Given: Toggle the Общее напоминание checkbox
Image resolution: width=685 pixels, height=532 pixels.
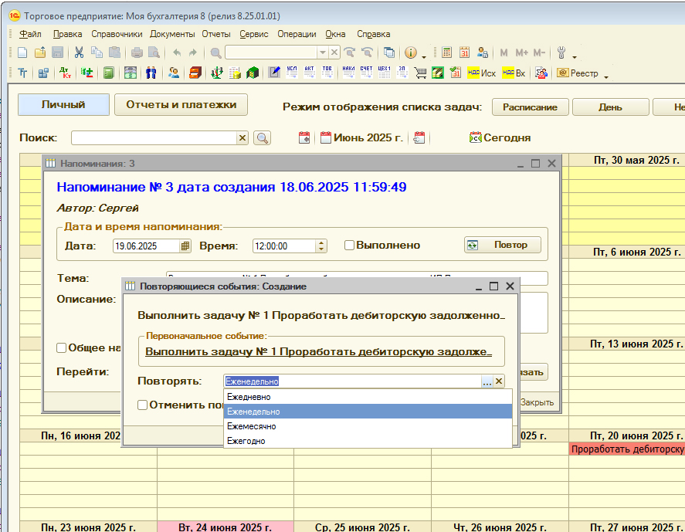Looking at the screenshot, I should [x=62, y=348].
